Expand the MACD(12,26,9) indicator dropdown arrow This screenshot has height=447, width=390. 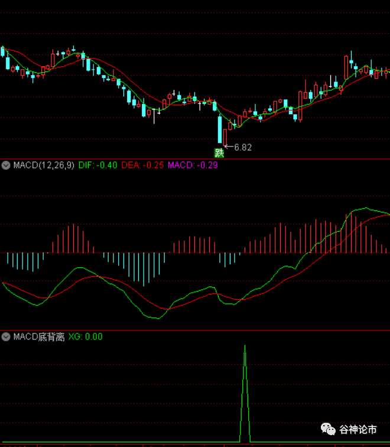(6, 166)
